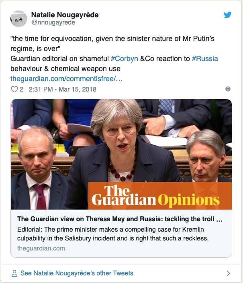Open the #Corbyn hashtag
The image size is (243, 283).
click(x=125, y=59)
